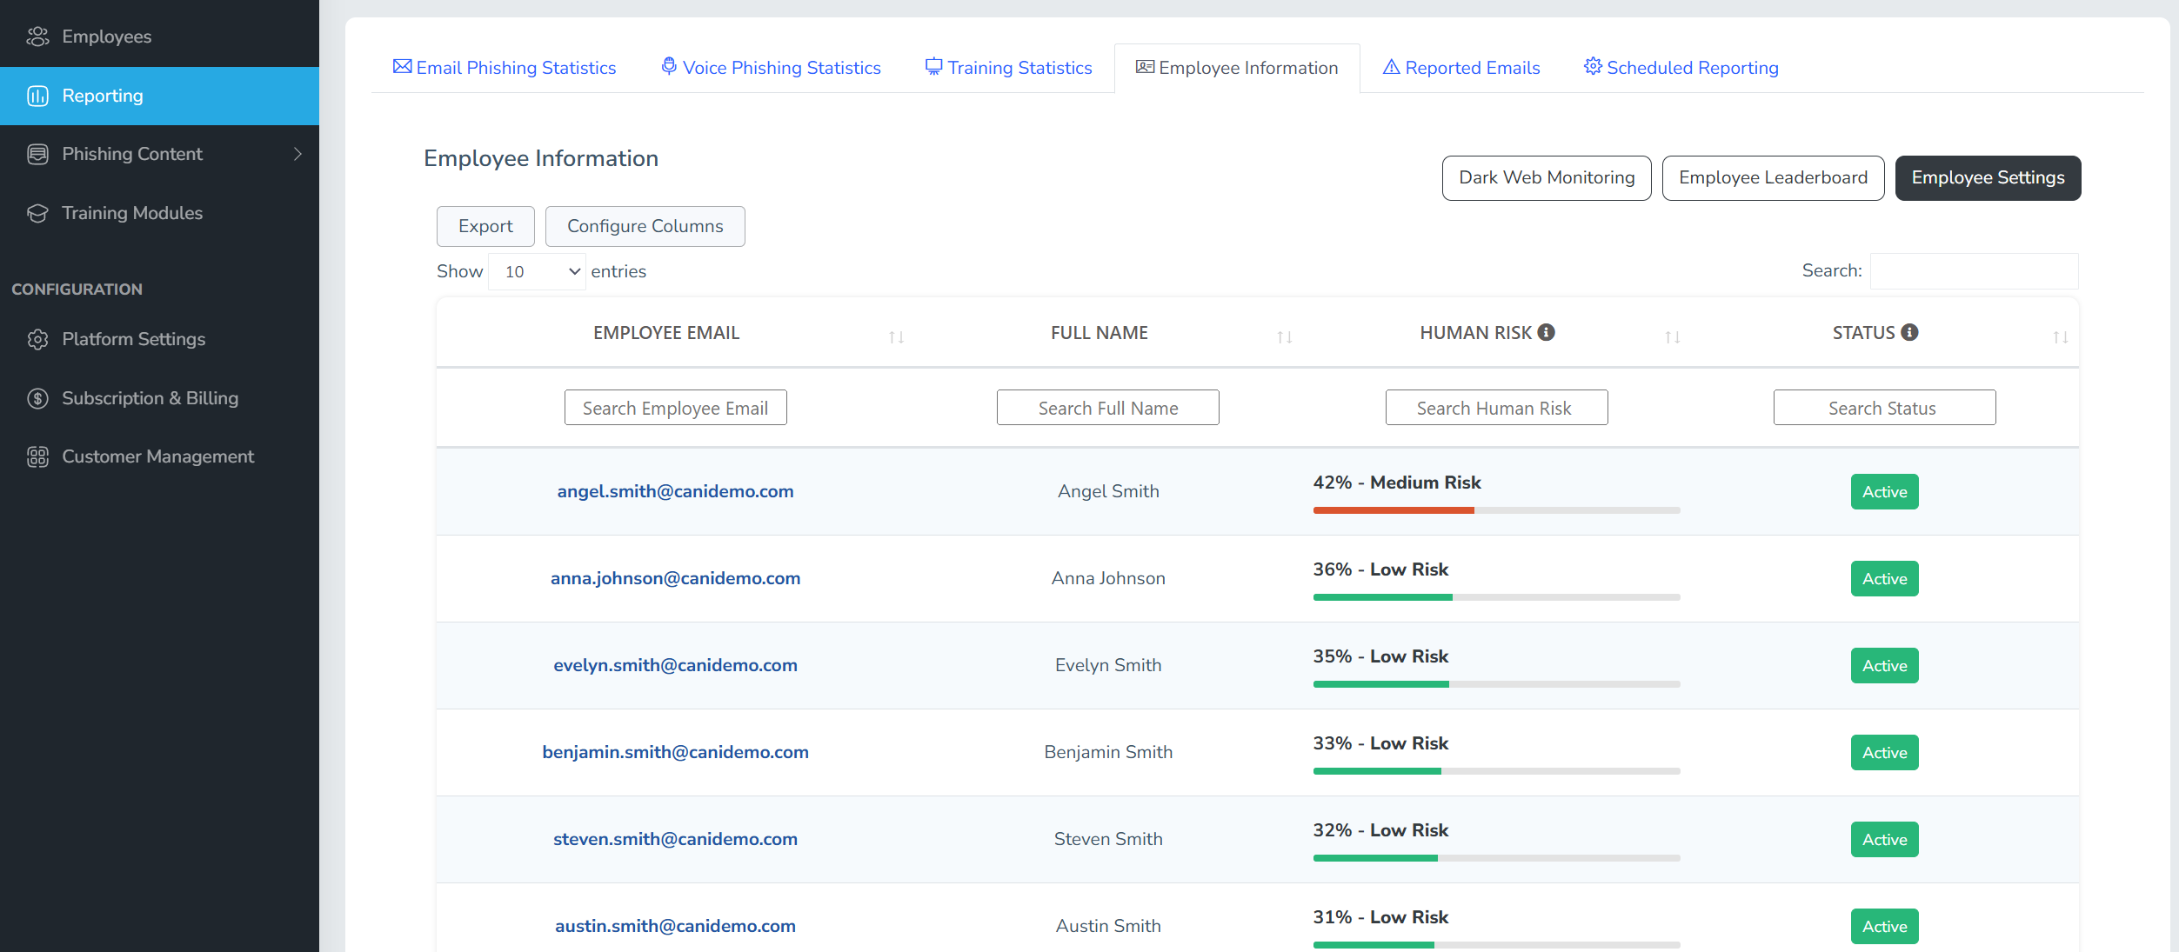Image resolution: width=2179 pixels, height=952 pixels.
Task: Click the Training Modules graduation cap icon
Action: pos(37,213)
